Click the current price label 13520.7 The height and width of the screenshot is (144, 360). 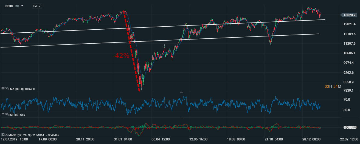pyautogui.click(x=348, y=15)
